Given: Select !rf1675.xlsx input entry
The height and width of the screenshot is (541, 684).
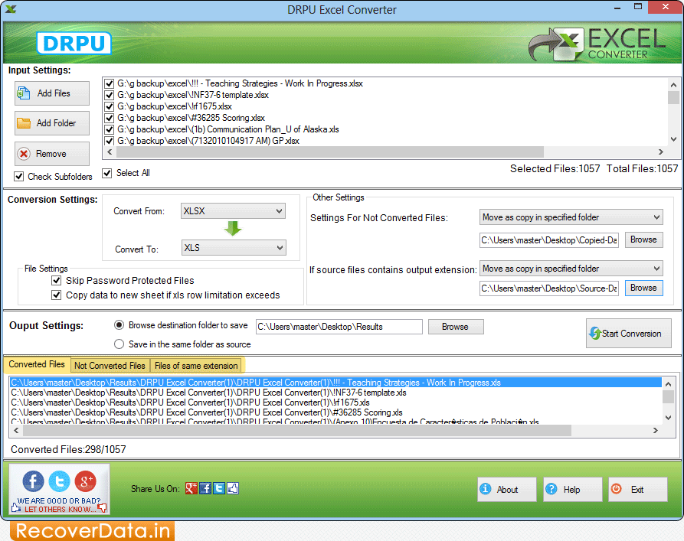Looking at the screenshot, I should click(175, 106).
